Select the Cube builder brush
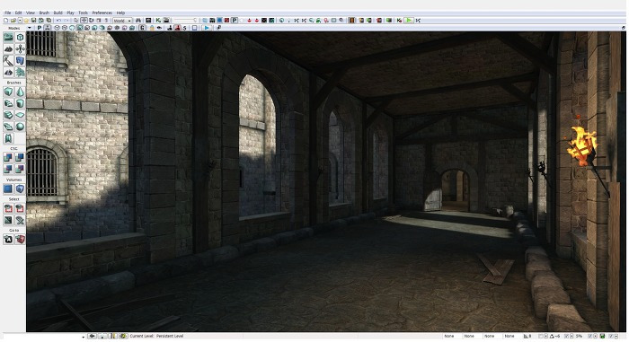The width and height of the screenshot is (629, 342). pos(8,92)
